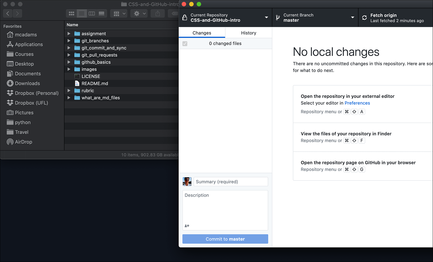This screenshot has width=433, height=262.
Task: Add co-authors icon in Description box
Action: (x=187, y=226)
